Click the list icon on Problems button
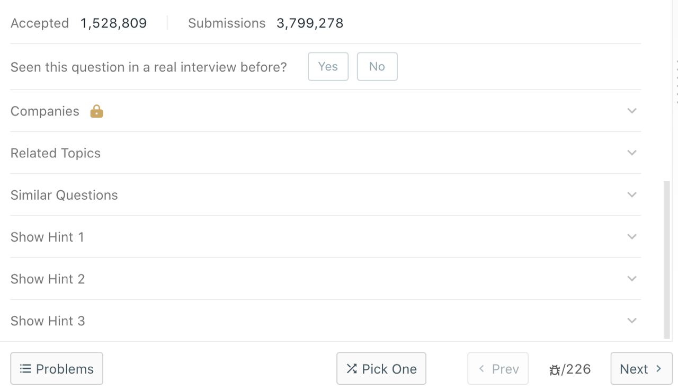This screenshot has height=390, width=678. tap(25, 369)
